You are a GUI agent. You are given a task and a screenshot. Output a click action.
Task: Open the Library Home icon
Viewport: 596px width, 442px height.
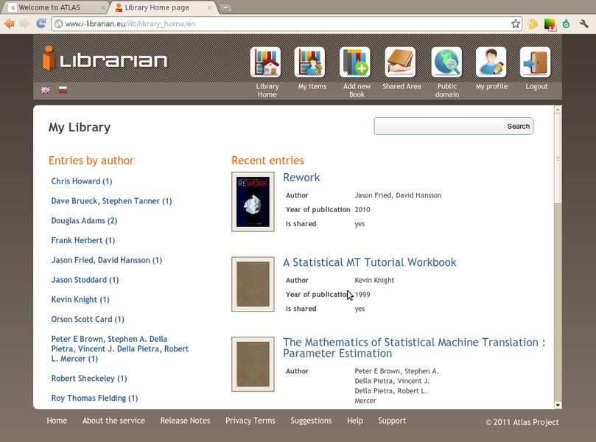point(266,63)
